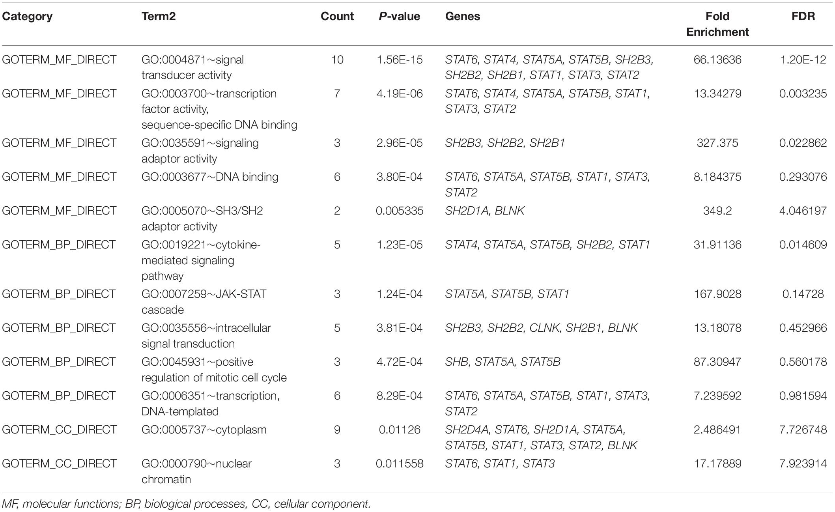The image size is (835, 512).
Task: Select term GO:0007259 JAK-STAT cascade
Action: 204,302
